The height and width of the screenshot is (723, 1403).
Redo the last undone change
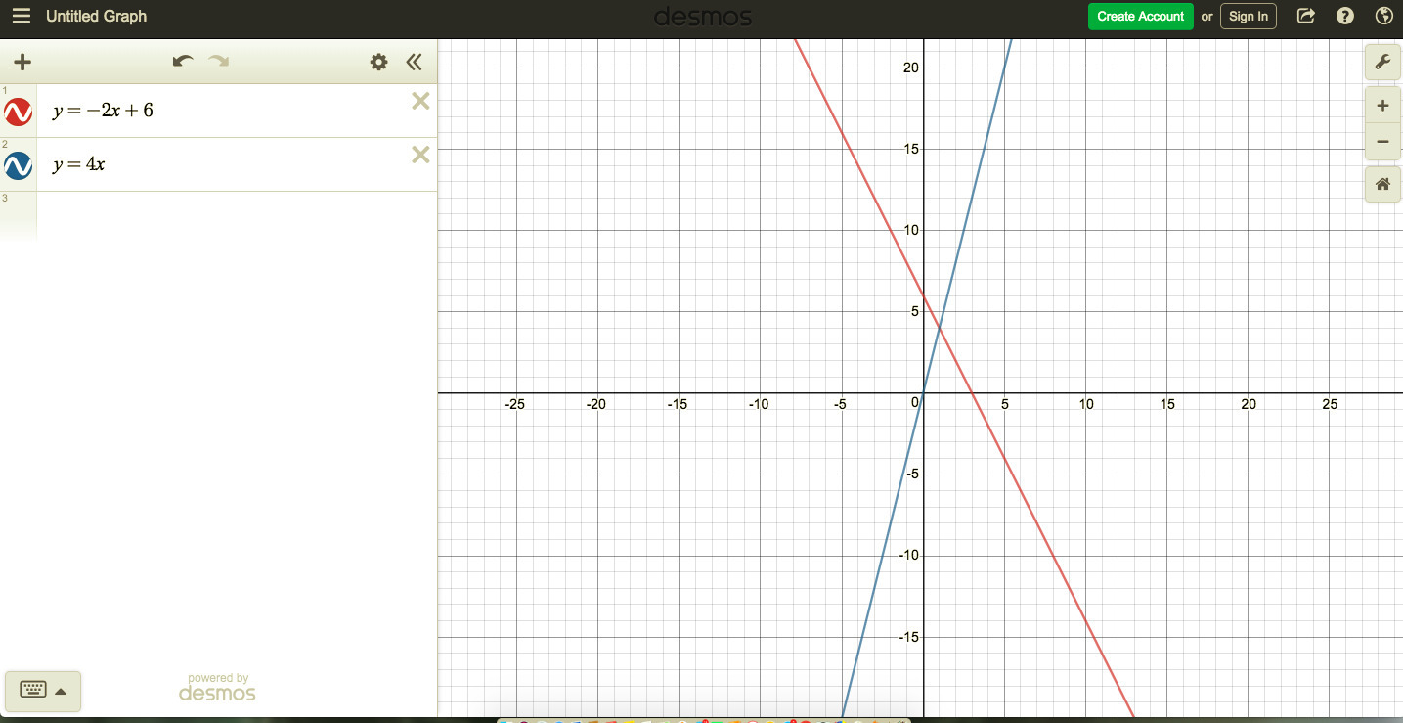pyautogui.click(x=218, y=62)
